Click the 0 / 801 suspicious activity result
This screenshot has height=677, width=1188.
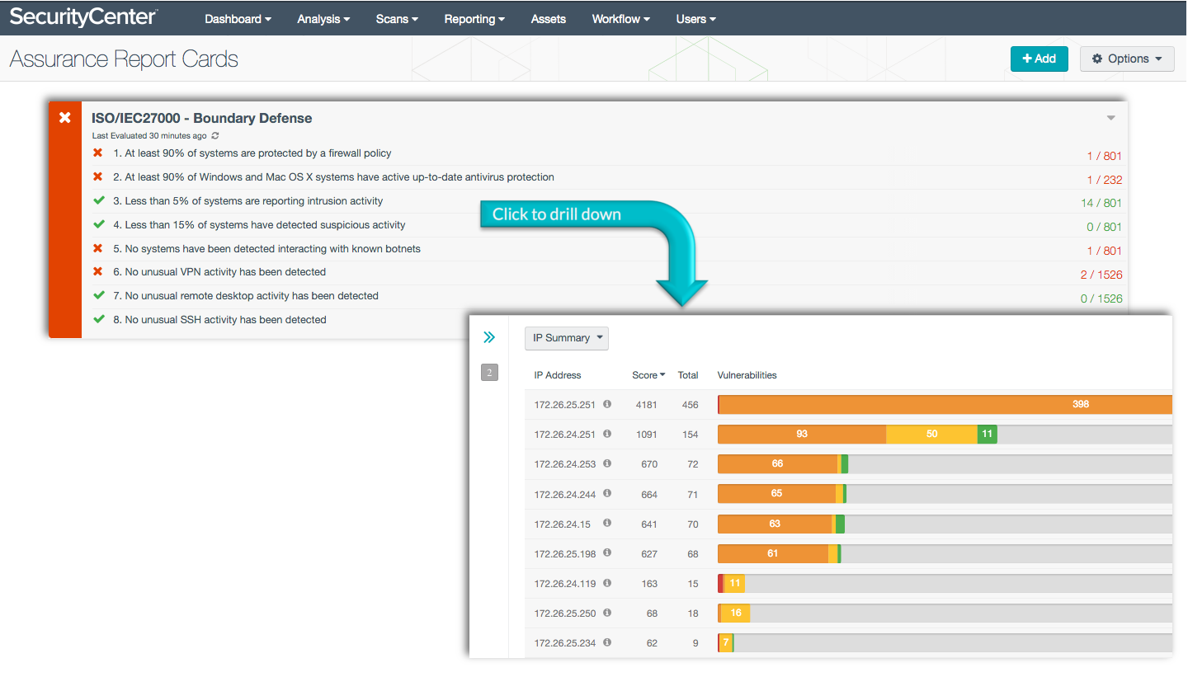point(1105,227)
